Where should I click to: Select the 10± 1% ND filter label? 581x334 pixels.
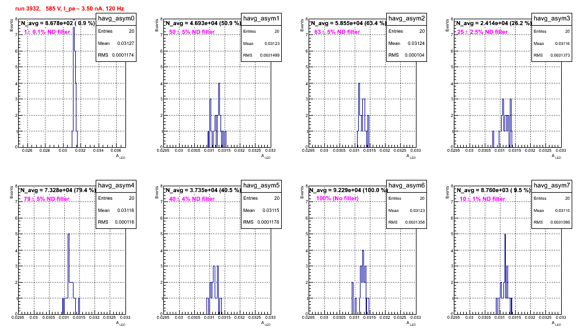point(482,199)
